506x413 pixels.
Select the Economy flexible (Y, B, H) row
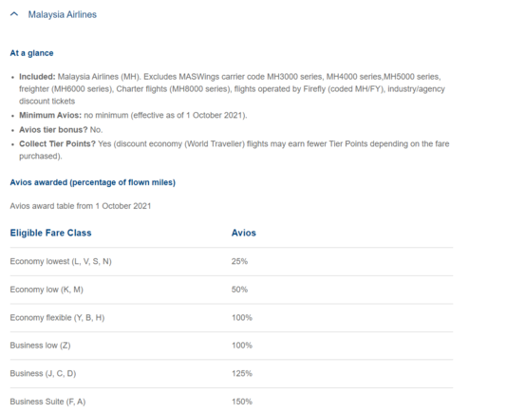coord(232,318)
